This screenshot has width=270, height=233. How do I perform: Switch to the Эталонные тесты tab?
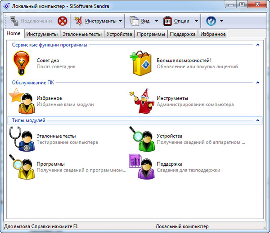(x=82, y=34)
